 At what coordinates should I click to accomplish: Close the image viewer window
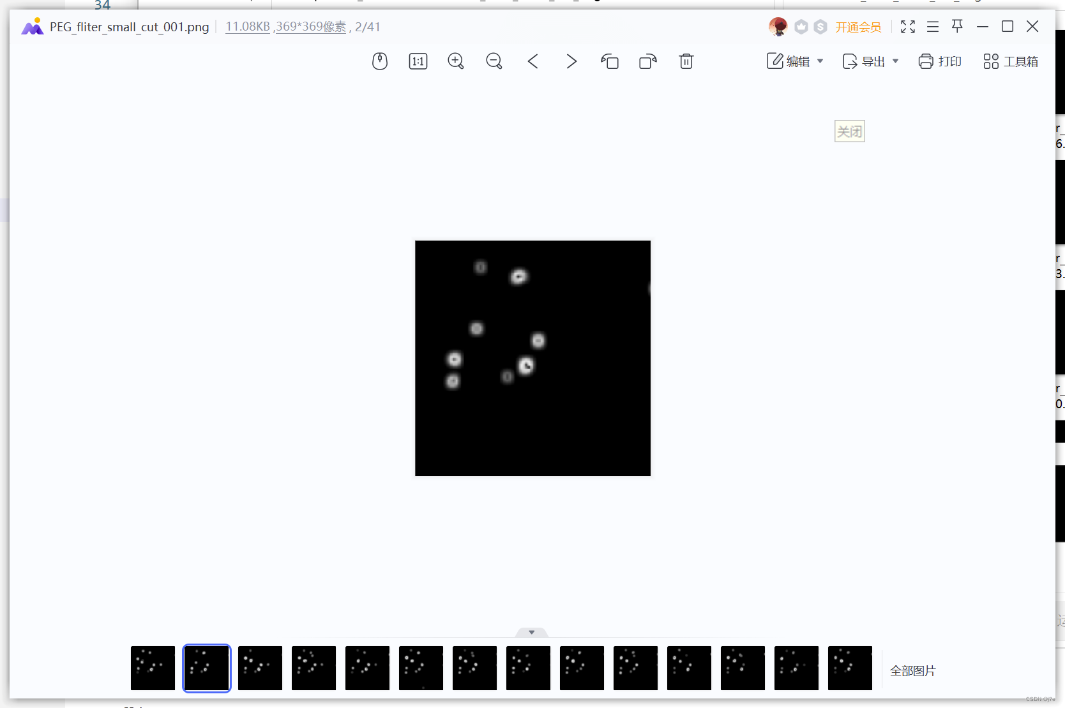pos(1032,26)
